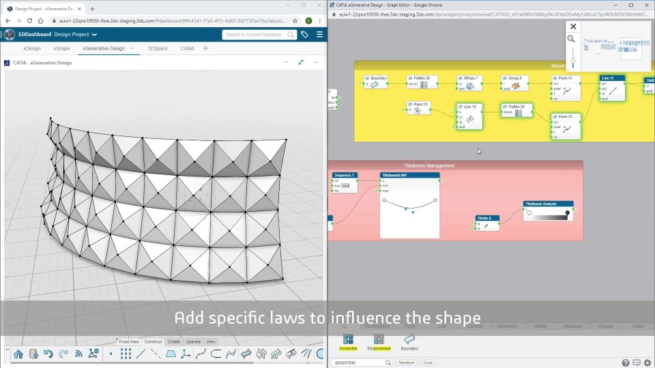The width and height of the screenshot is (655, 368).
Task: Click the tag icon in dashboard header
Action: tap(304, 35)
